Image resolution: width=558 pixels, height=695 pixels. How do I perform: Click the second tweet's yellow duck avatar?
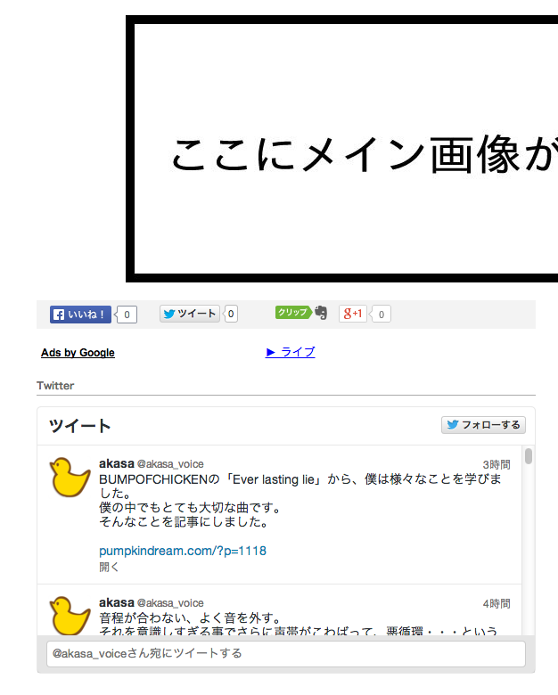pyautogui.click(x=70, y=615)
